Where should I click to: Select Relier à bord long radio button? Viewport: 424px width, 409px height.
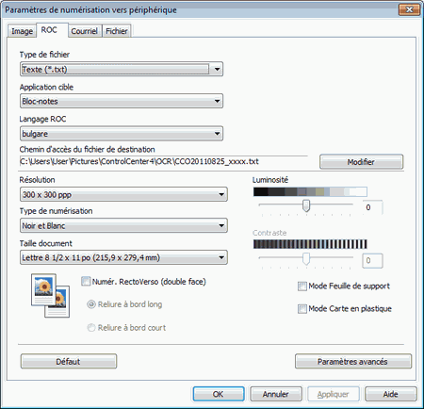tap(91, 304)
